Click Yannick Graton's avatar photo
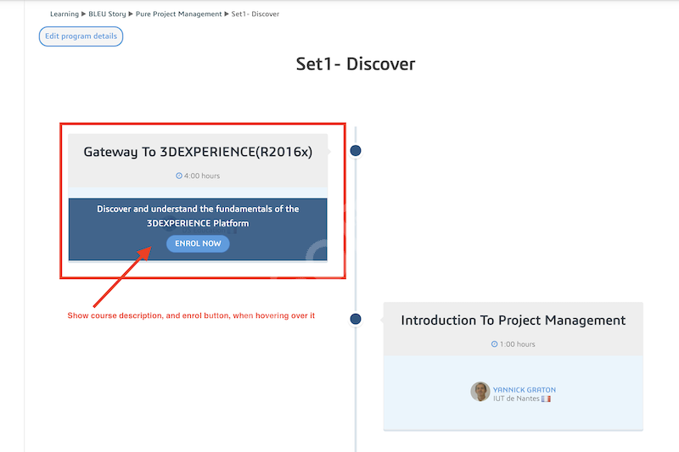The height and width of the screenshot is (452, 679). click(480, 392)
